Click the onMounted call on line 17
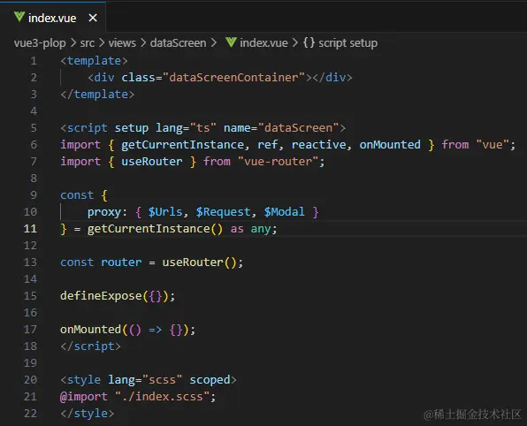This screenshot has width=527, height=426. (x=90, y=330)
